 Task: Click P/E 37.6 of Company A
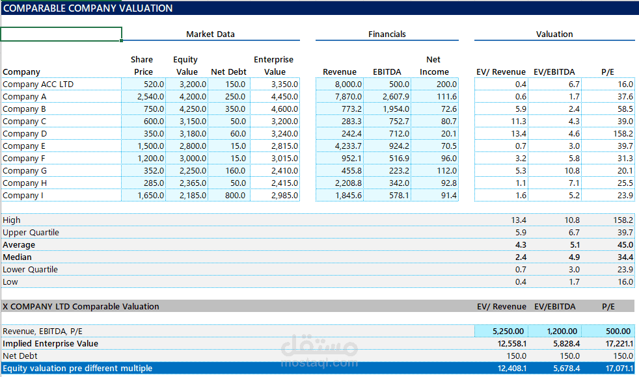pos(608,96)
